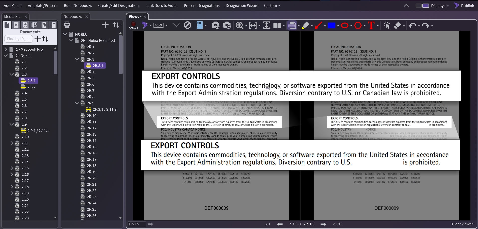
Task: Pick the red text annotation tool
Action: click(371, 25)
